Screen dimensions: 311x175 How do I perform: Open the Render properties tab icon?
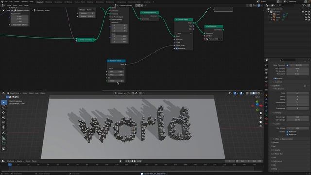[x=266, y=70]
